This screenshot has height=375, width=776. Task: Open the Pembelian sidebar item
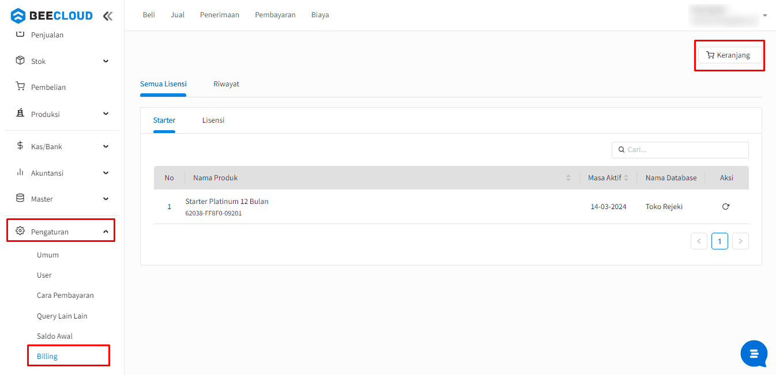[48, 88]
